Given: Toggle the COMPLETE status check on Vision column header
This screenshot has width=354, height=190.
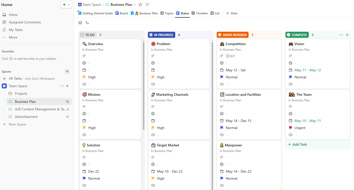Looking at the screenshot, I should pos(288,35).
